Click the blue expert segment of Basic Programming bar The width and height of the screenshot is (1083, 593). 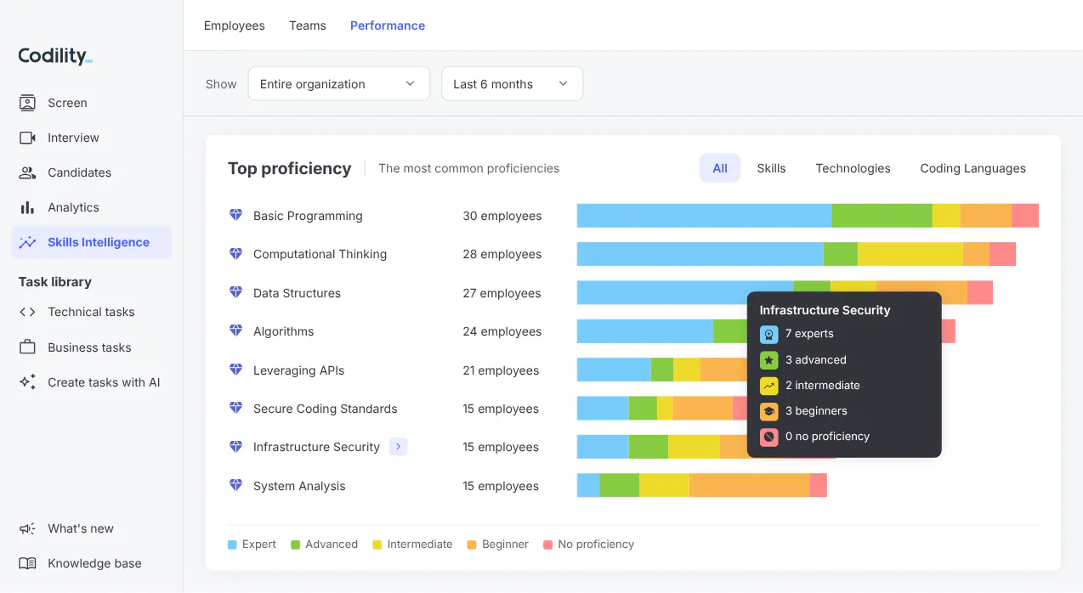click(704, 216)
